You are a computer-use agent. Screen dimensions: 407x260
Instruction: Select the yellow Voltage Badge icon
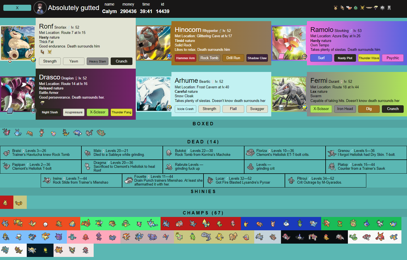tap(362, 8)
